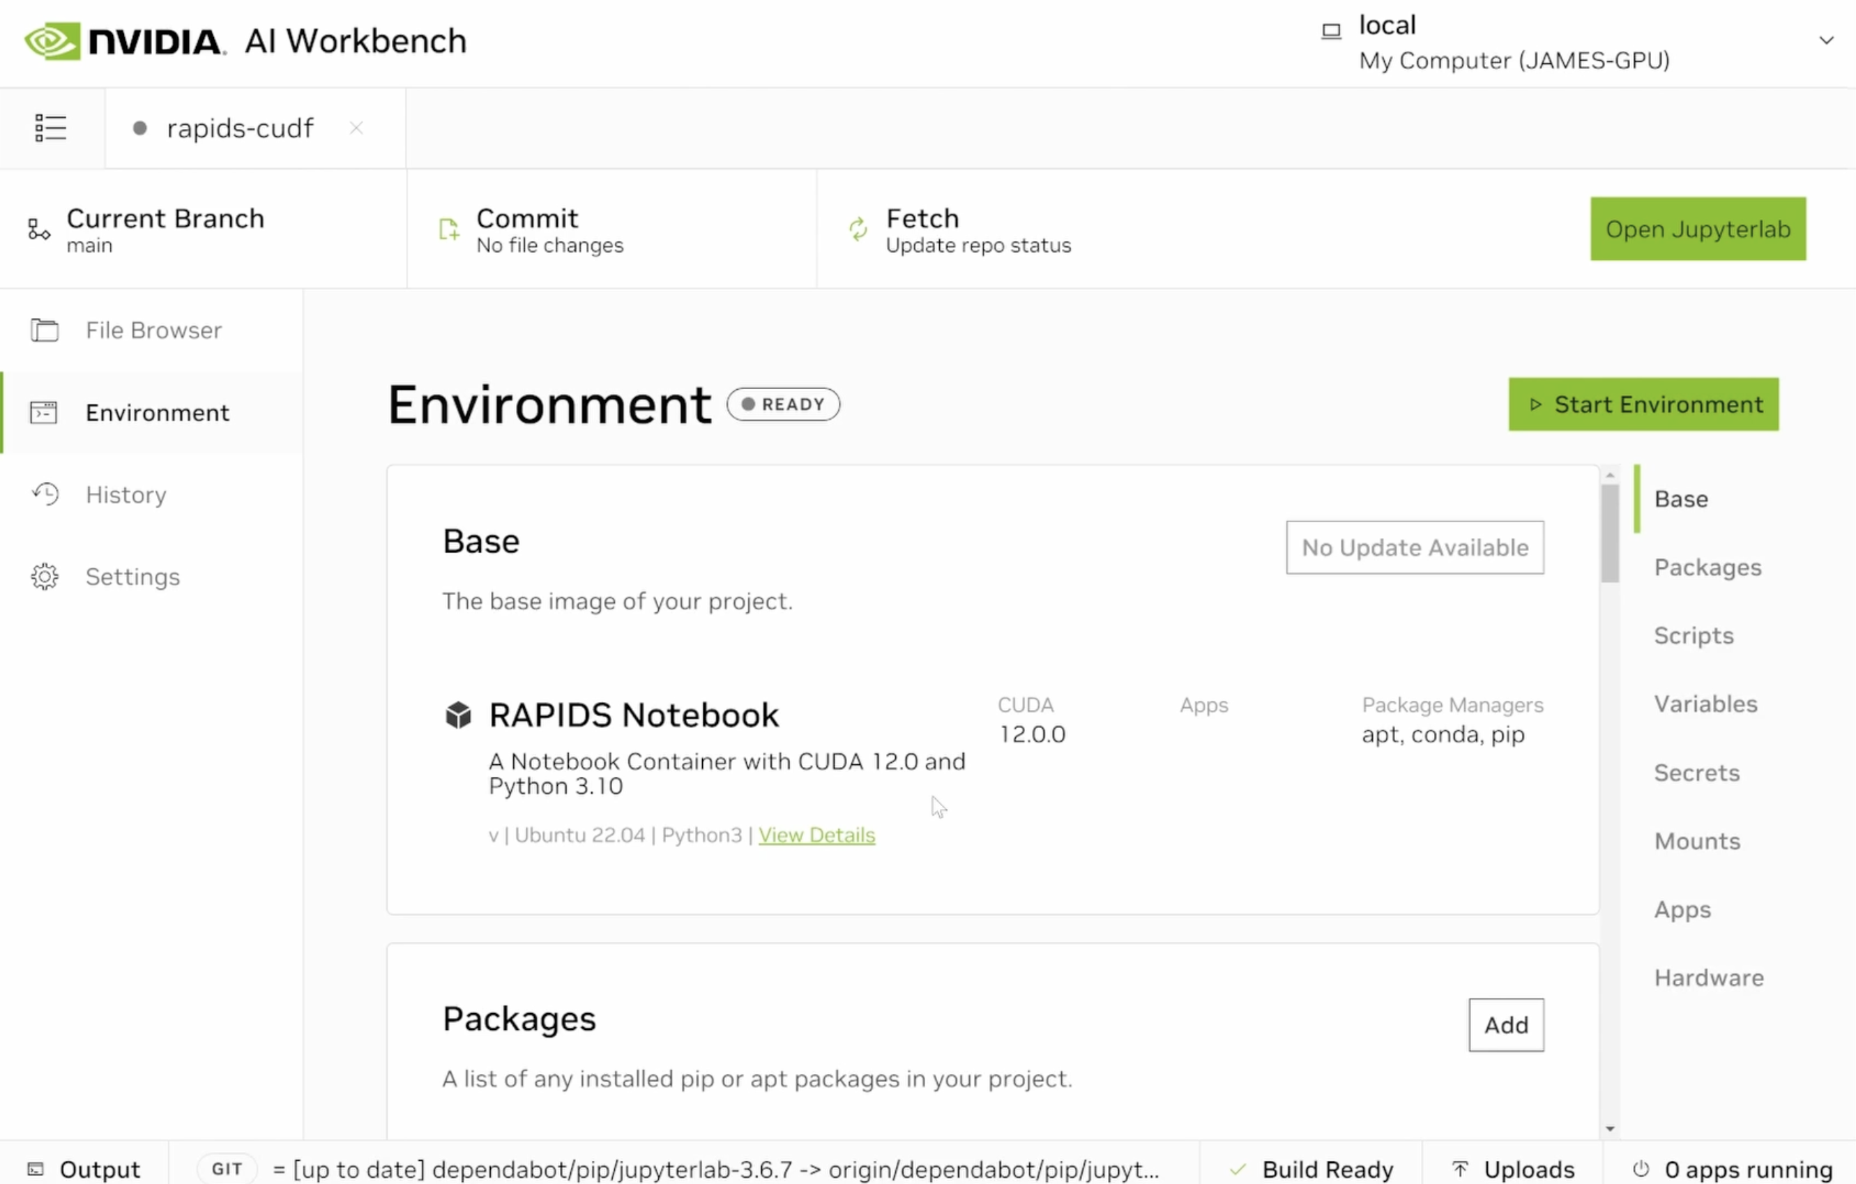This screenshot has height=1184, width=1856.
Task: Open the Output panel in status bar
Action: tap(84, 1169)
